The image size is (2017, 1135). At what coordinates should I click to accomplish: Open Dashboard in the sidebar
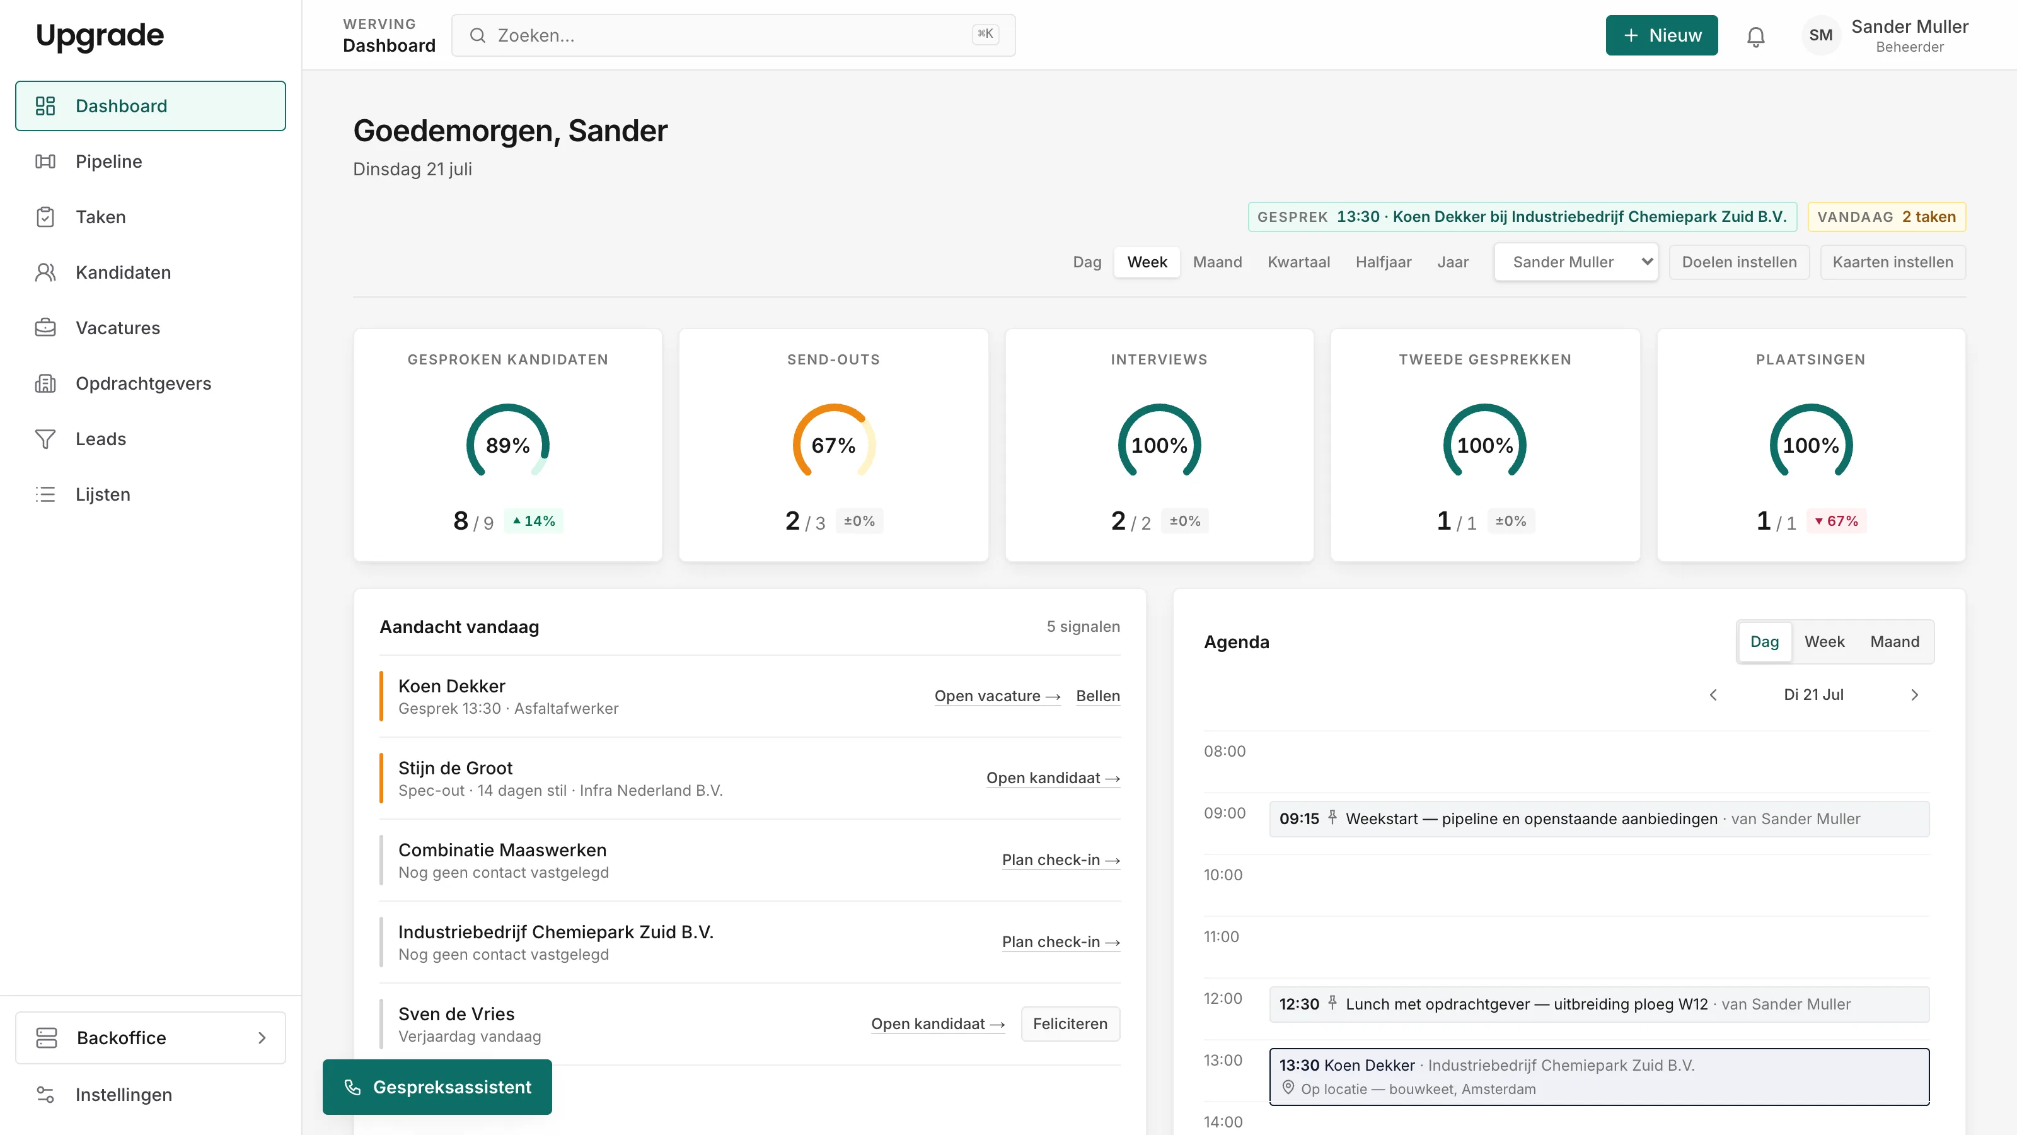point(151,106)
